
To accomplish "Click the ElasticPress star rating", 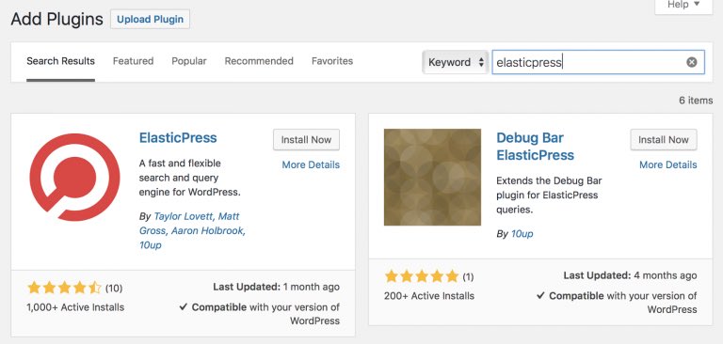I will 64,289.
